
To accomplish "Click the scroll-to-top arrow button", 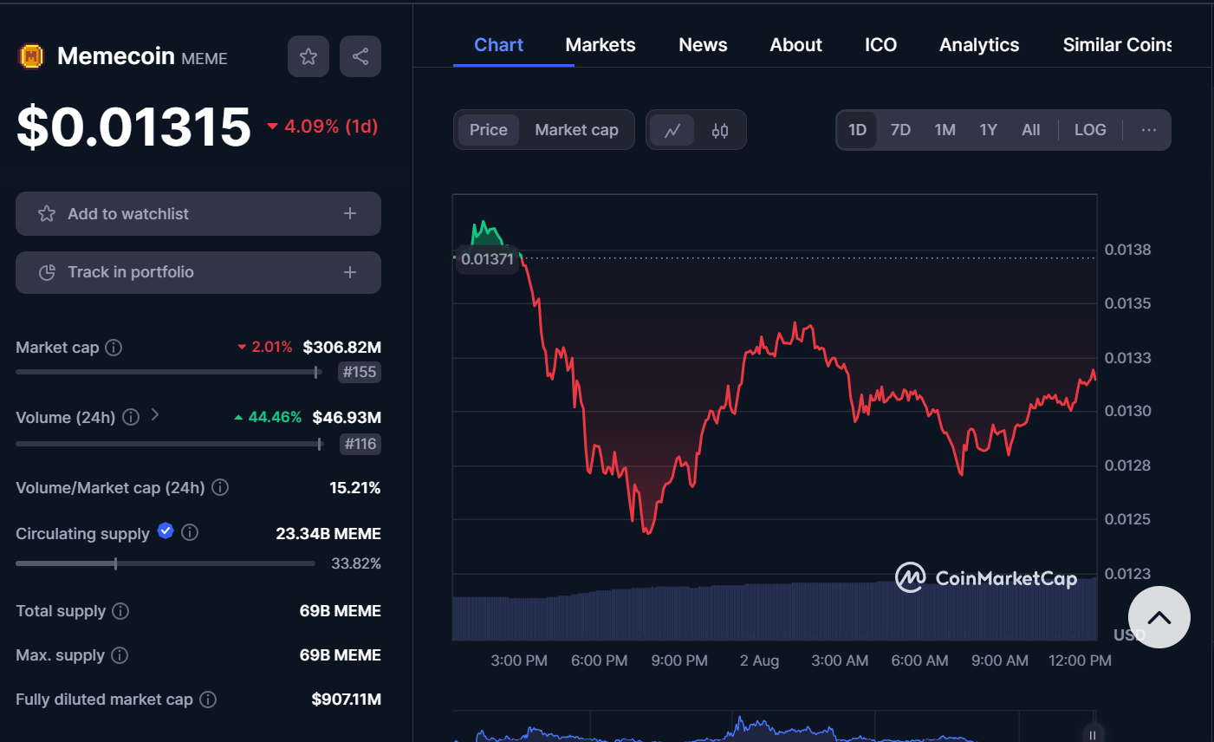I will [1159, 617].
